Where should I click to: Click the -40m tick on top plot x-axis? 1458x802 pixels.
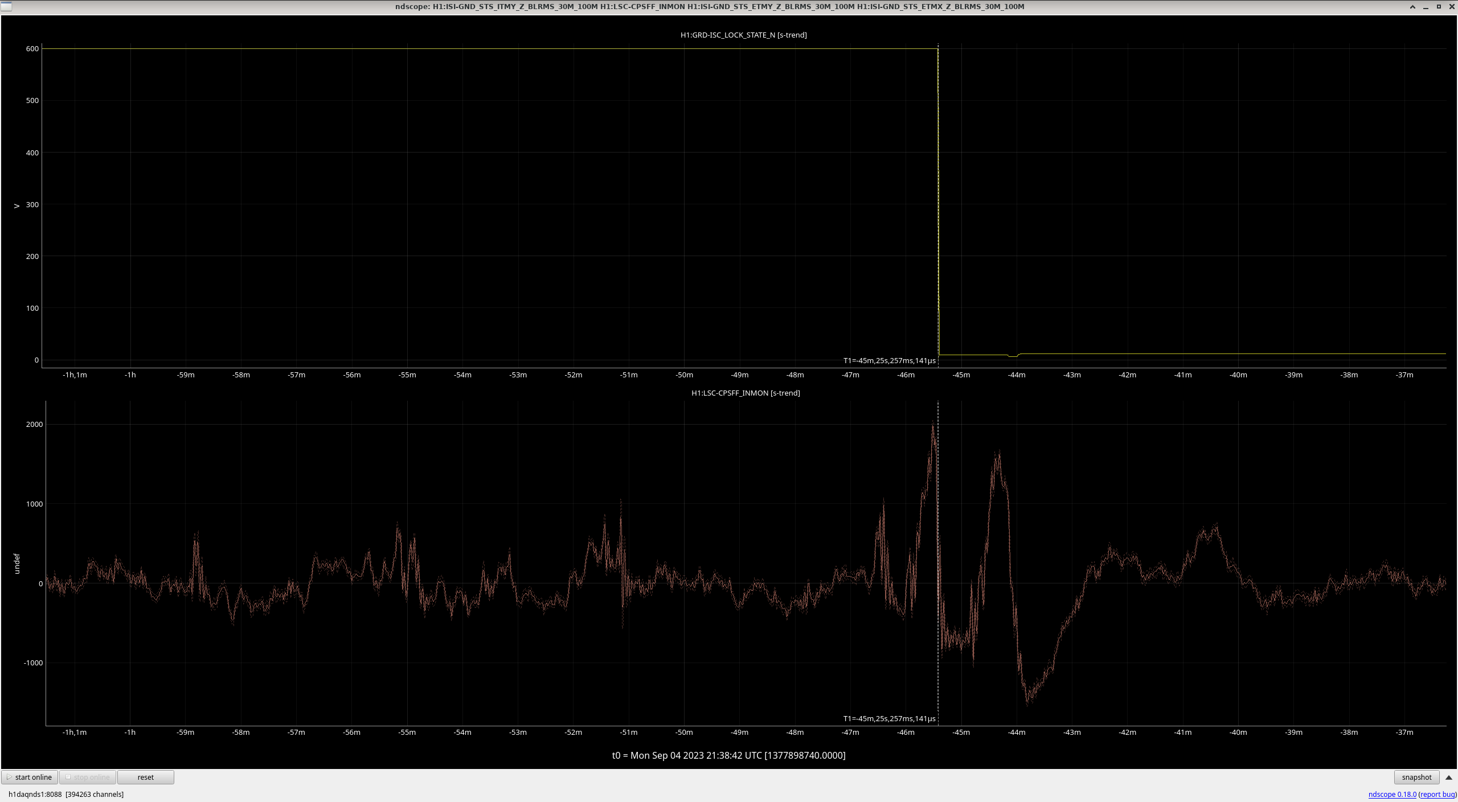[1238, 375]
